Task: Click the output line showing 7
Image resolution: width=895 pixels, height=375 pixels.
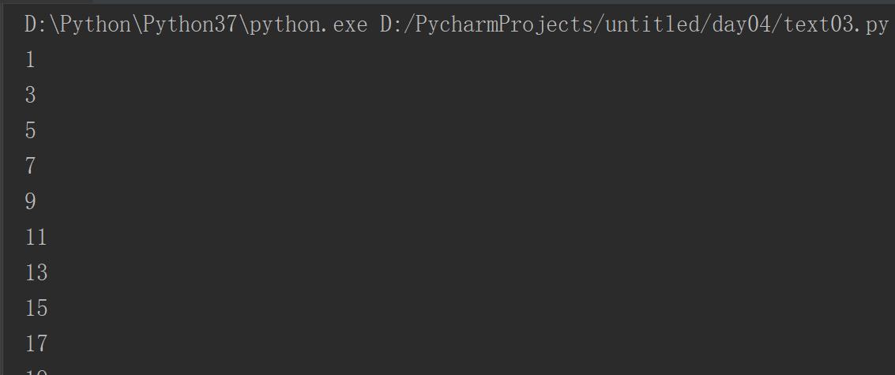Action: coord(31,167)
